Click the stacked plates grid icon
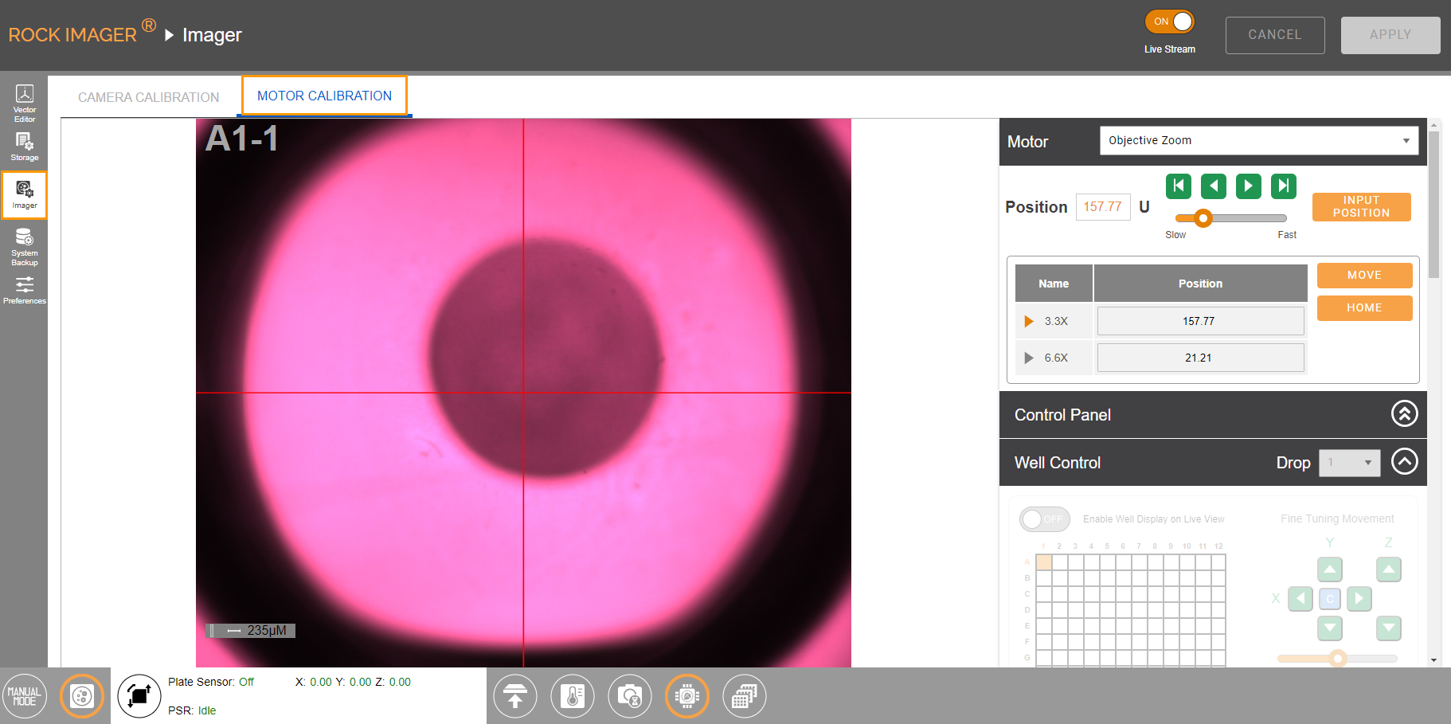This screenshot has height=724, width=1451. click(x=744, y=696)
